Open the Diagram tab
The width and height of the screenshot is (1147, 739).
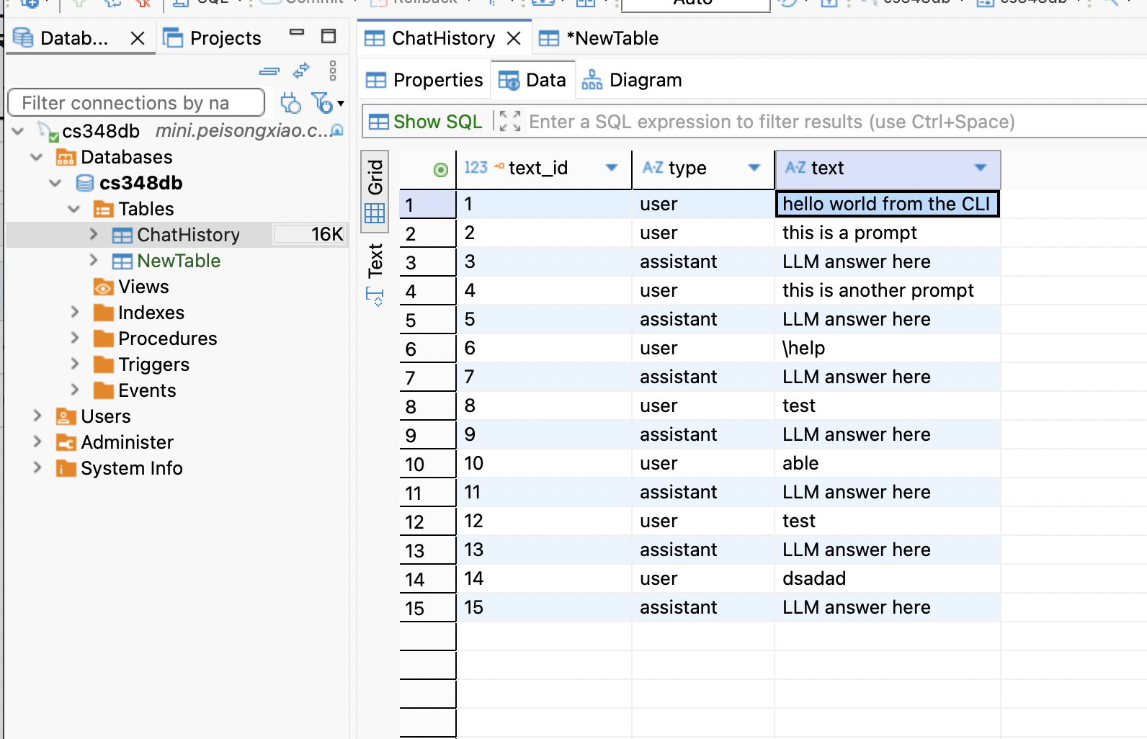point(632,80)
